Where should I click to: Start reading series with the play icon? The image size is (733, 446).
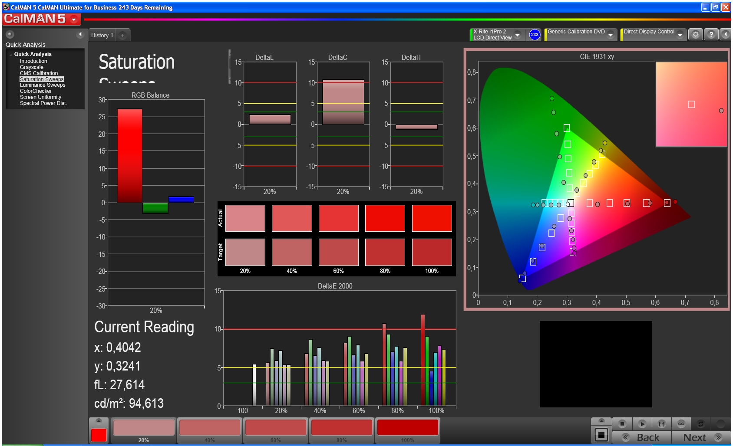pos(642,424)
